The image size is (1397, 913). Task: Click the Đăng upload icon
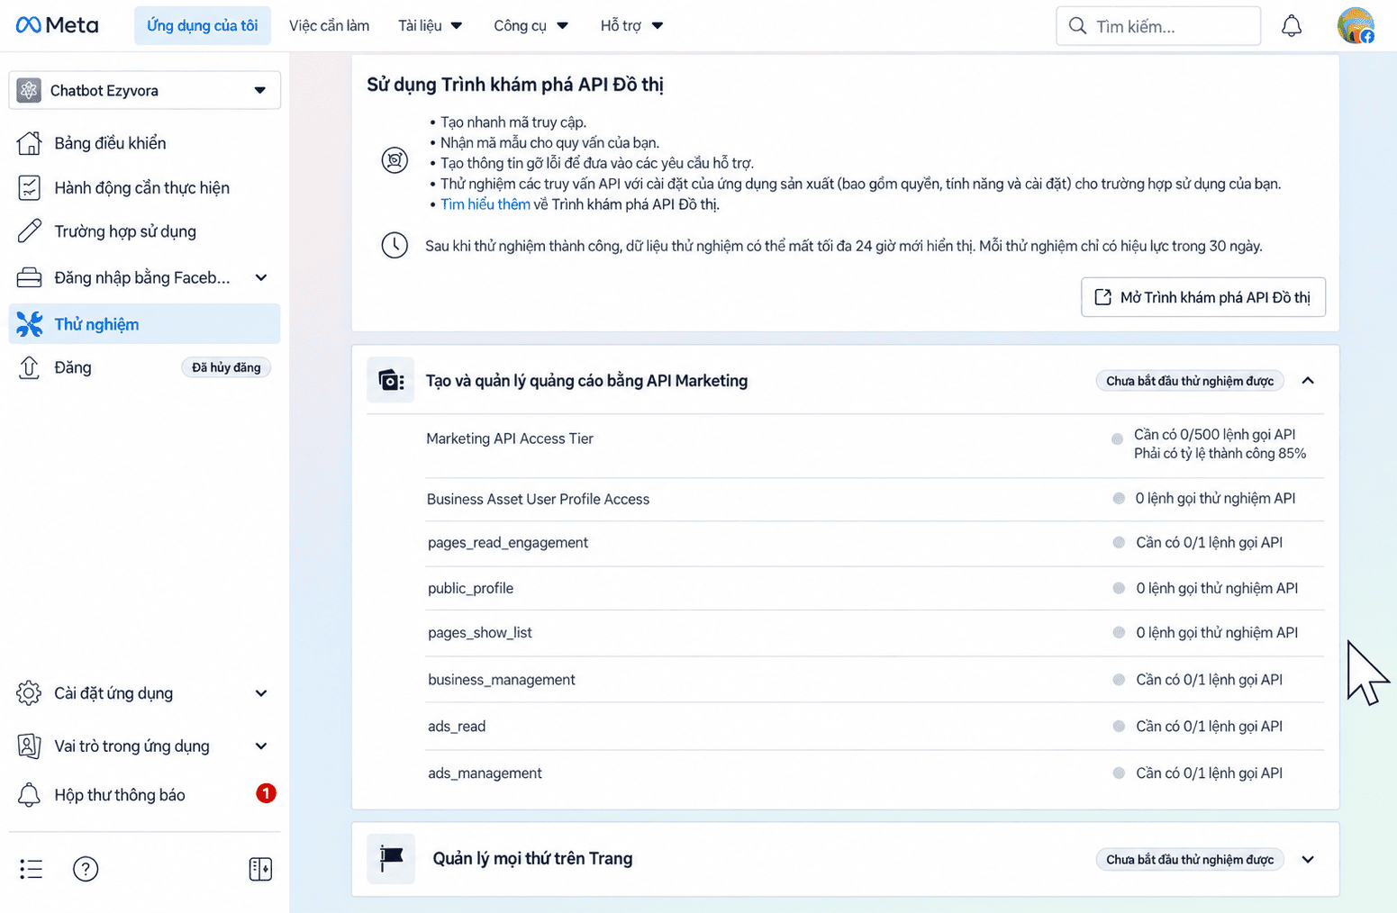pos(29,367)
